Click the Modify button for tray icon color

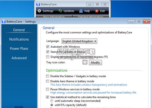(96, 62)
